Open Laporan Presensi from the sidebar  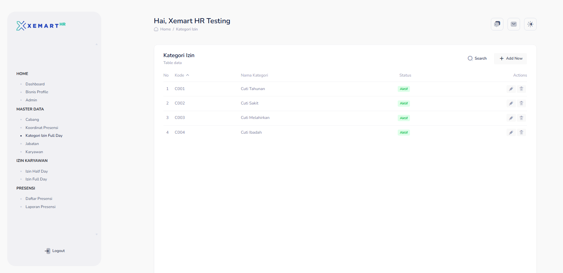coord(40,207)
